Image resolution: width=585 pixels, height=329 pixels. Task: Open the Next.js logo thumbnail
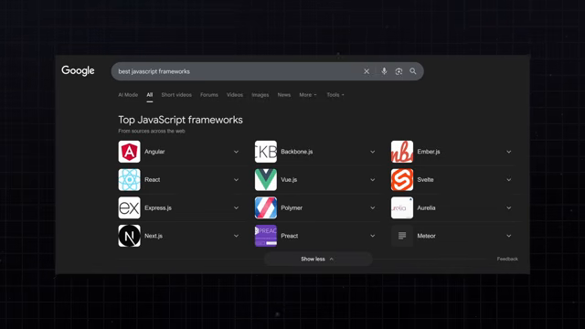pos(130,236)
